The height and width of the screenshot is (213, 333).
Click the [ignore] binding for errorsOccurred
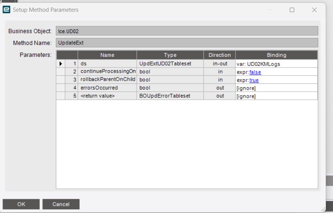tap(276, 88)
